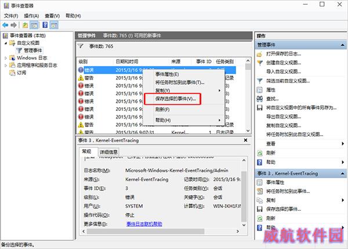348x249 pixels.
Task: Click the 复制 icon in the actions pane
Action: pos(259,200)
